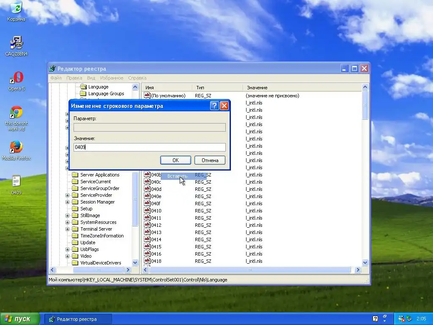Select the Language folder icon in tree

point(83,87)
